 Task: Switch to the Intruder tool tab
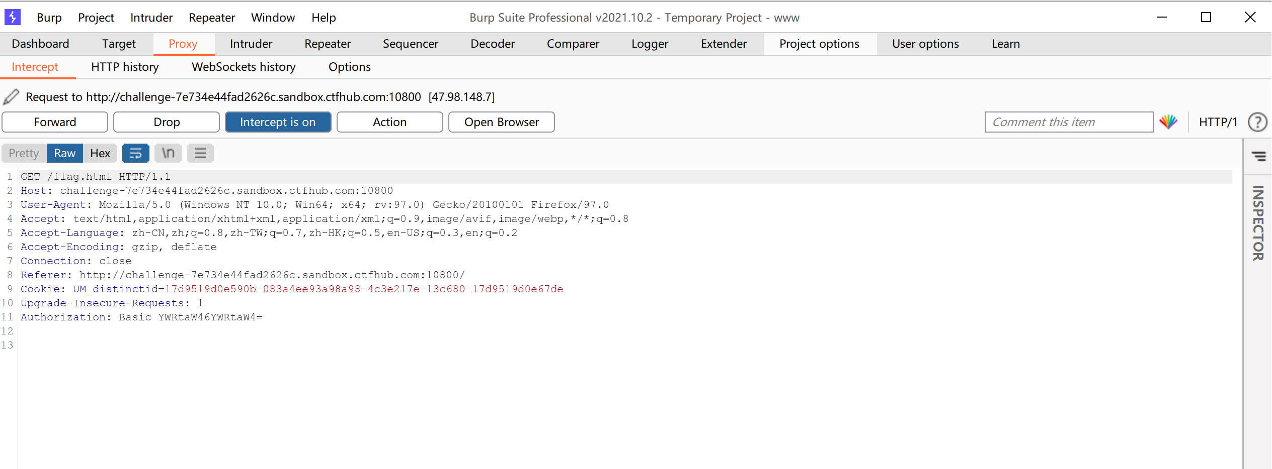pyautogui.click(x=251, y=44)
